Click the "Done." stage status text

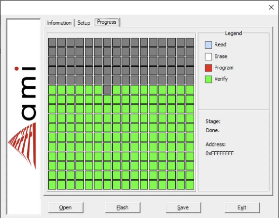click(x=212, y=130)
